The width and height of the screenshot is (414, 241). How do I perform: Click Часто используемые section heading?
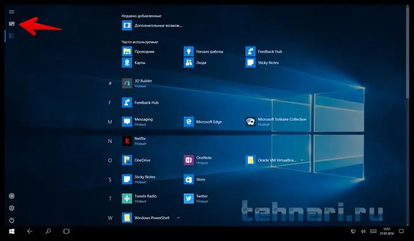click(x=140, y=42)
